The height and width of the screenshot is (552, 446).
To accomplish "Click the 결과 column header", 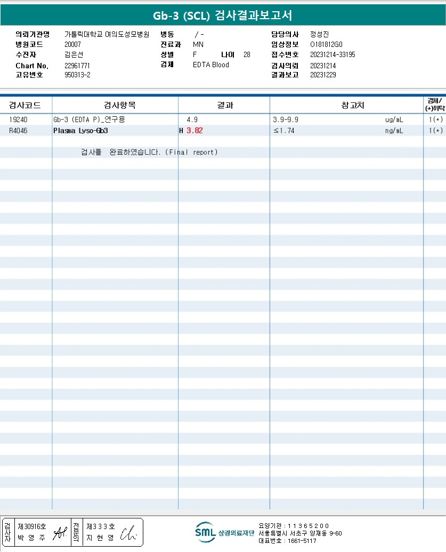I will coord(225,105).
